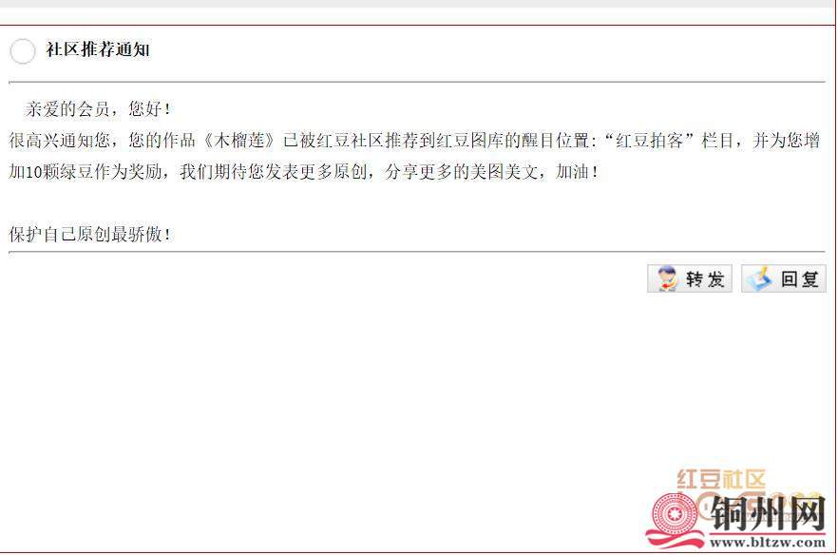Click the gray bar at the top
Viewport: 838px width, 555px height.
[417, 3]
